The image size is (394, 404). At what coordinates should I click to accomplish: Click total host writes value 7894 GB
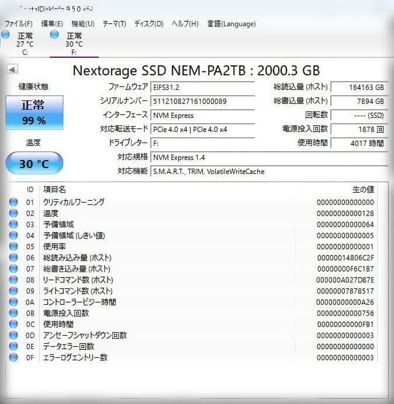[359, 101]
